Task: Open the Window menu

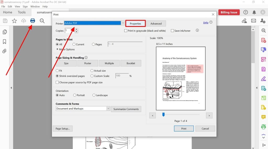Action: coord(35,7)
